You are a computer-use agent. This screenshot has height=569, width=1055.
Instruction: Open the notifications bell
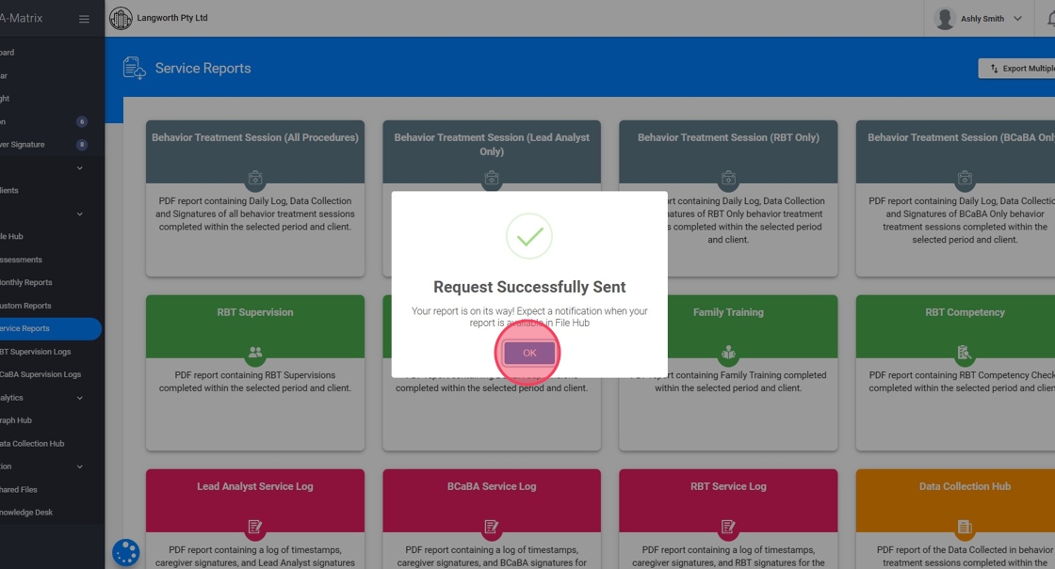[x=1050, y=19]
